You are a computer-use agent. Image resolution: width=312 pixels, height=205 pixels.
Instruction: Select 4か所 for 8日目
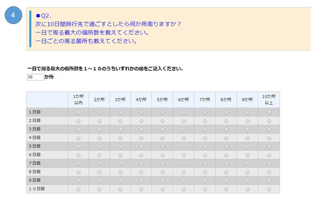point(141,172)
